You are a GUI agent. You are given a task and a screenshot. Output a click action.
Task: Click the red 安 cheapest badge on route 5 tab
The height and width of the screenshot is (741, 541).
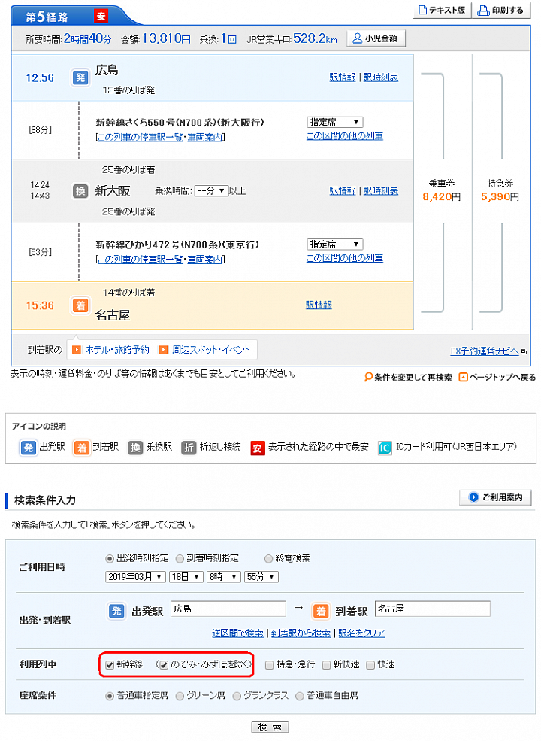pyautogui.click(x=101, y=17)
